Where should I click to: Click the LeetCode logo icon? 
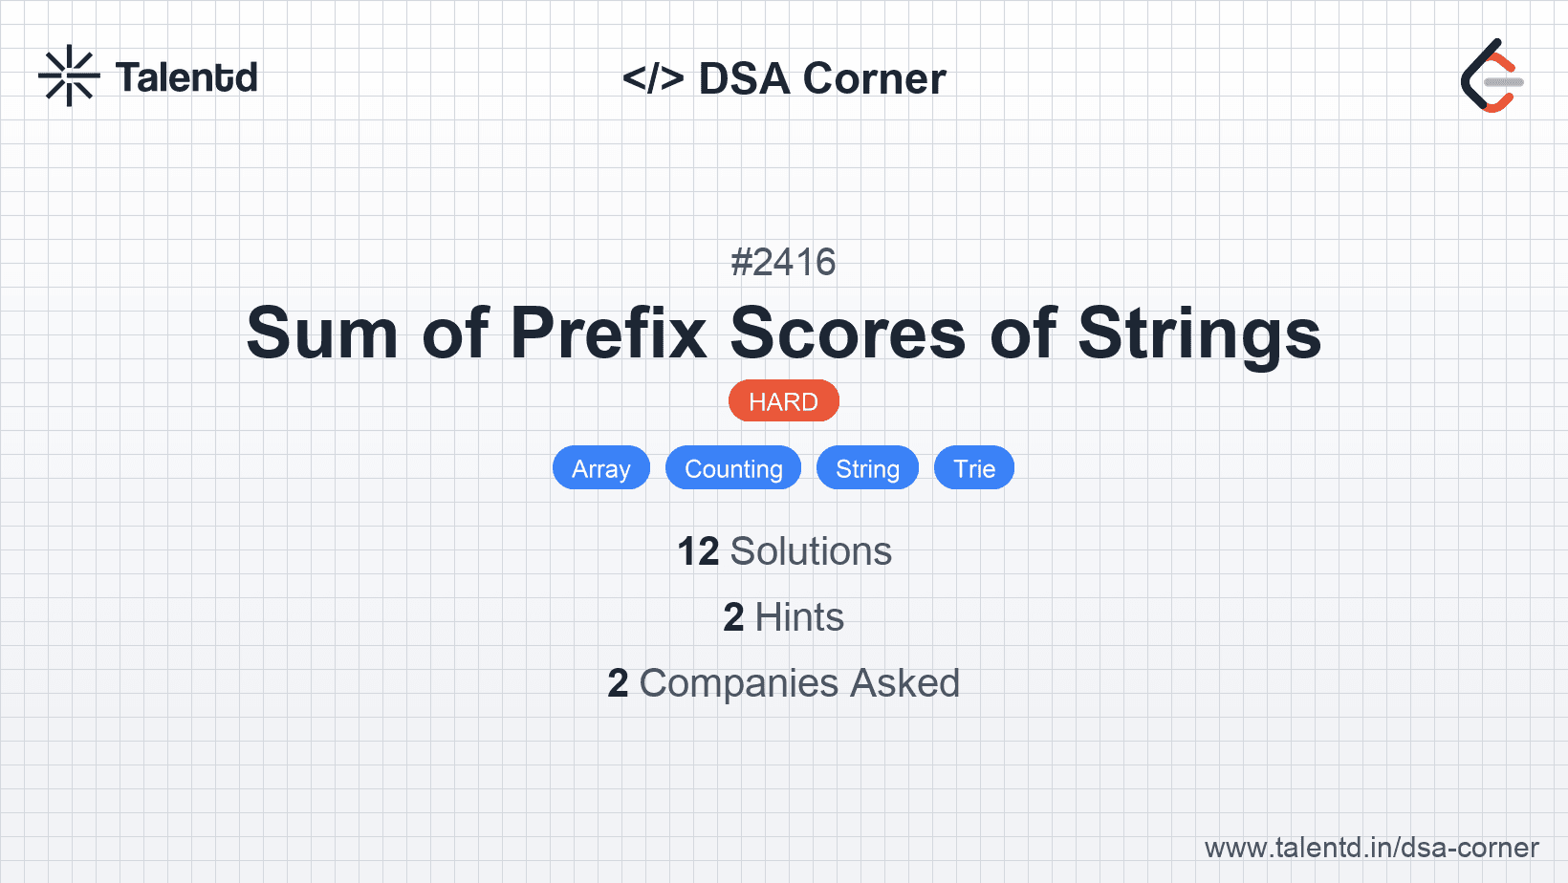[x=1492, y=76]
